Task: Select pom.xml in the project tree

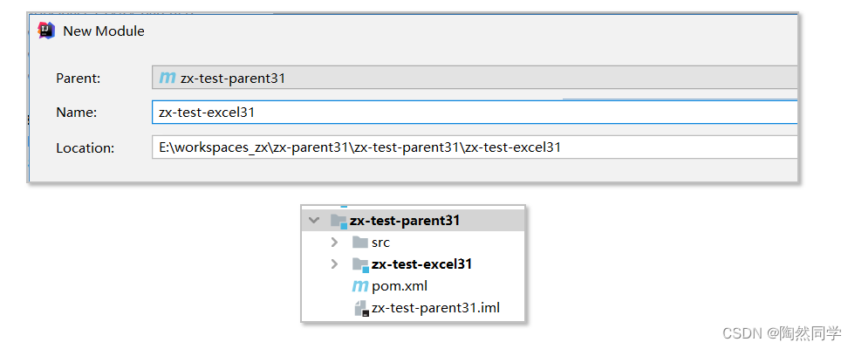Action: (x=400, y=286)
